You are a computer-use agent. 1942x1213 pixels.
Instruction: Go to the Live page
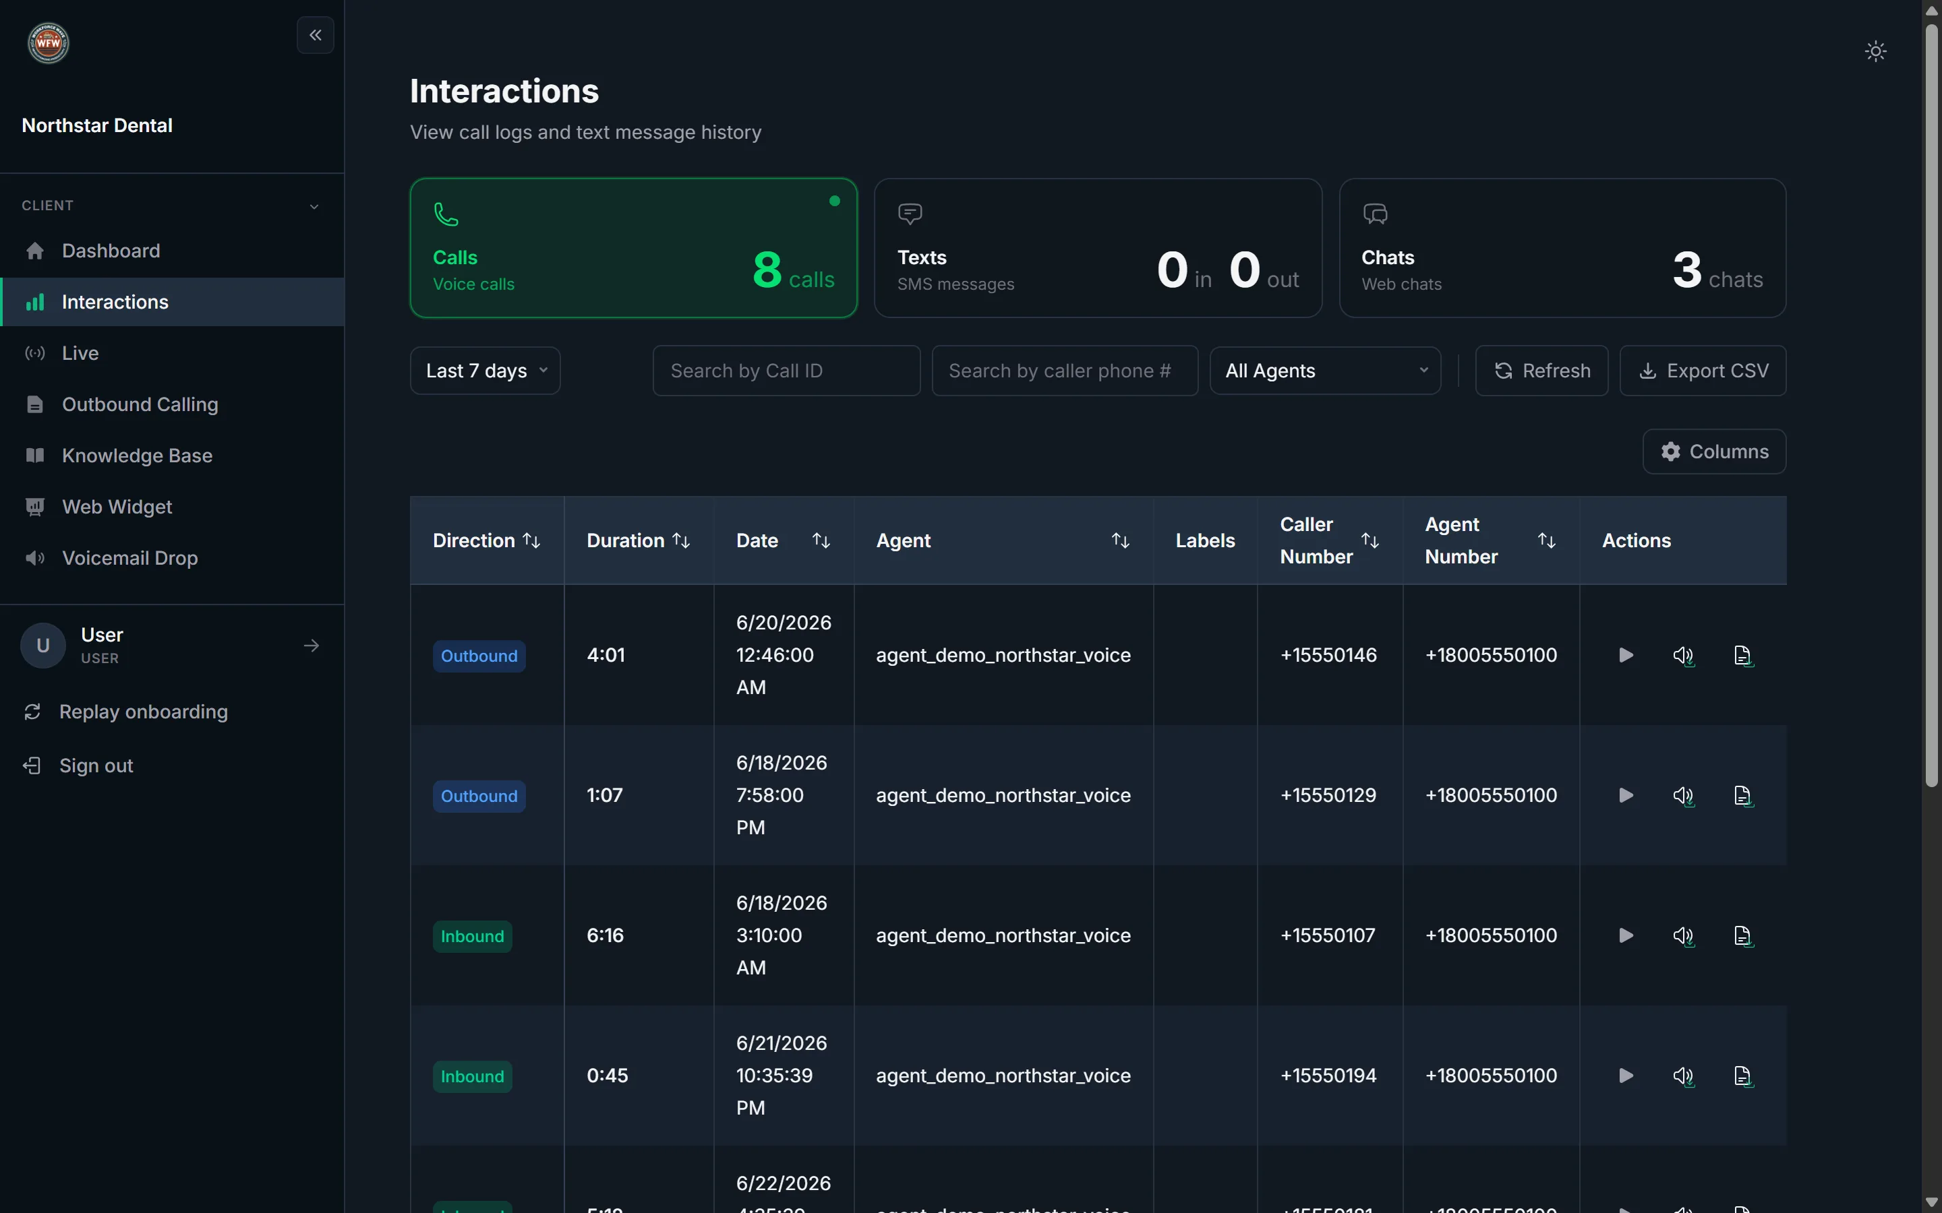tap(173, 353)
